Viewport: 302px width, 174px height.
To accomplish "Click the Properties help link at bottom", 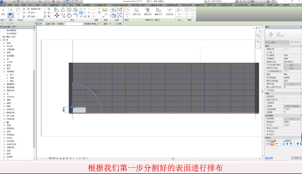I will click(269, 158).
